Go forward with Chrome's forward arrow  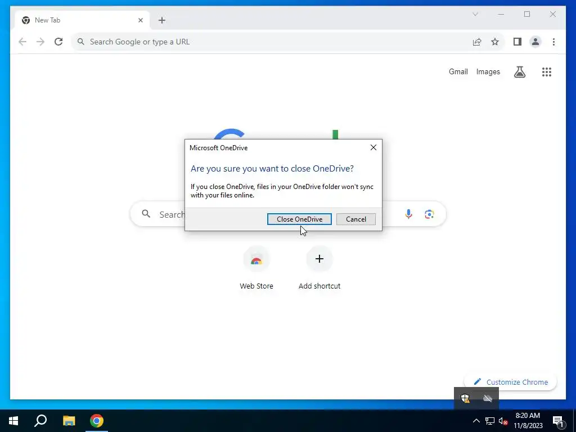(x=40, y=42)
